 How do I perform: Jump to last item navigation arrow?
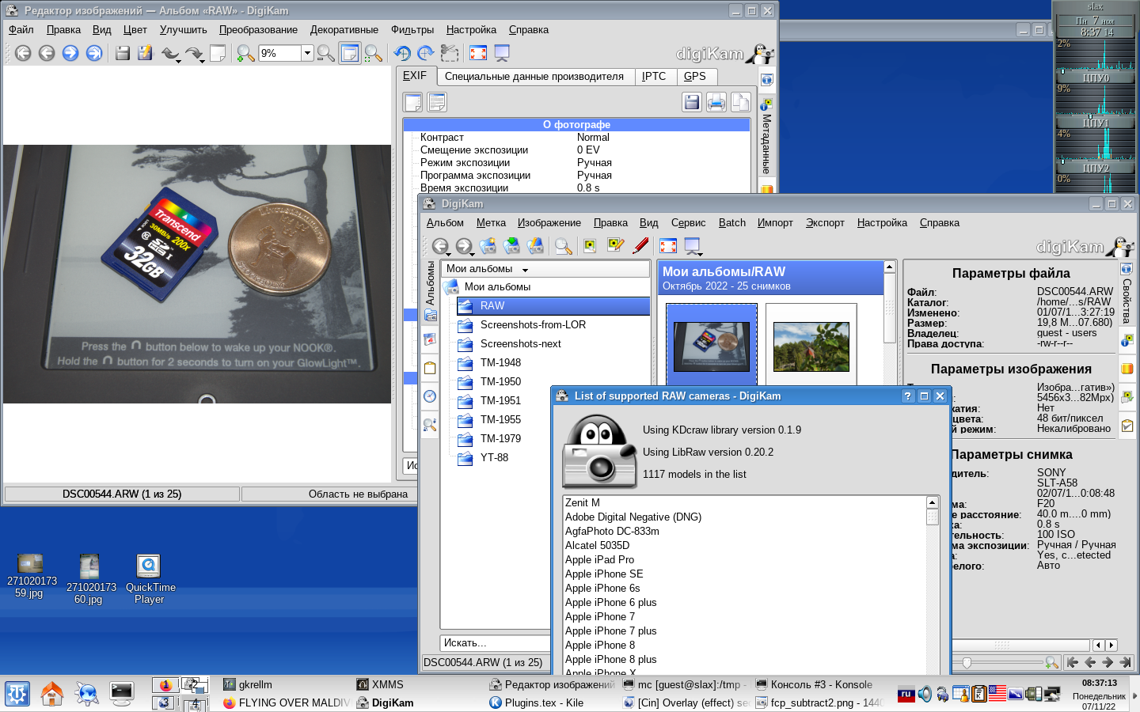(1125, 662)
